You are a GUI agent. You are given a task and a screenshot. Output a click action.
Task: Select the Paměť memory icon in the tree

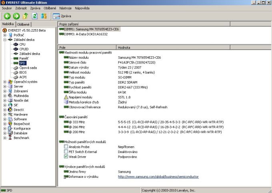[16, 58]
